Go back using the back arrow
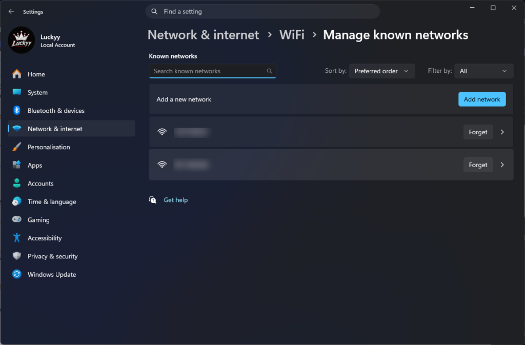This screenshot has height=345, width=525. coord(11,11)
